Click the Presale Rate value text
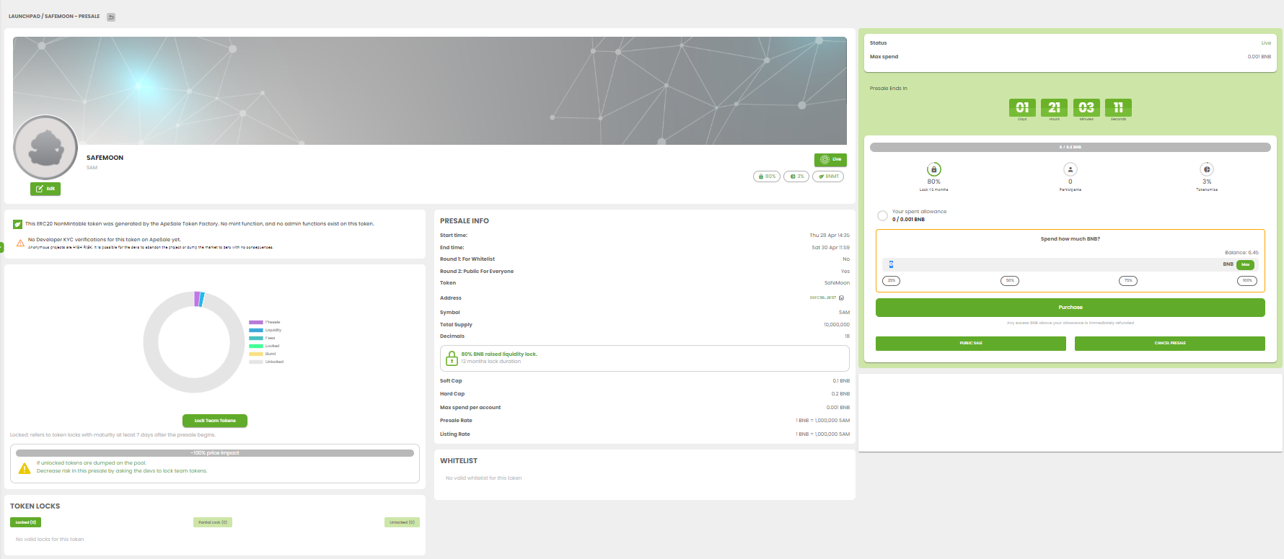 click(822, 421)
